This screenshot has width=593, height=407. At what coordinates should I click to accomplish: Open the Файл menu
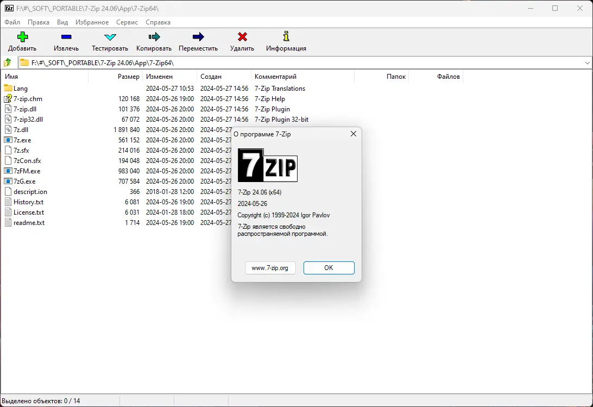[x=12, y=22]
